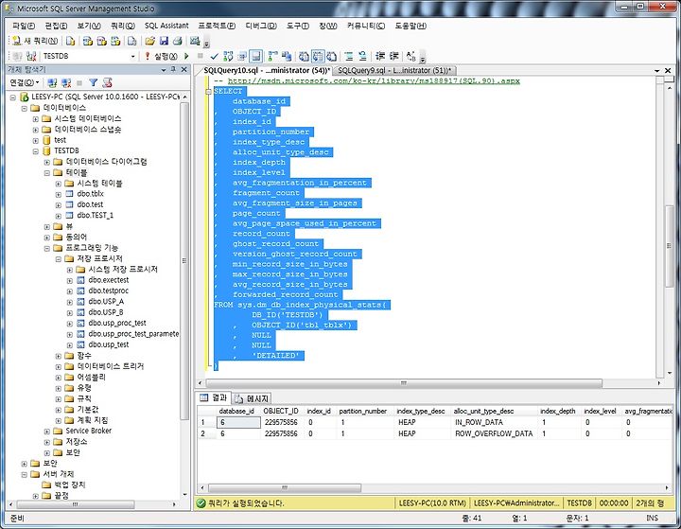Click the Filter funnel icon in Object Explorer
The image size is (681, 529).
94,82
